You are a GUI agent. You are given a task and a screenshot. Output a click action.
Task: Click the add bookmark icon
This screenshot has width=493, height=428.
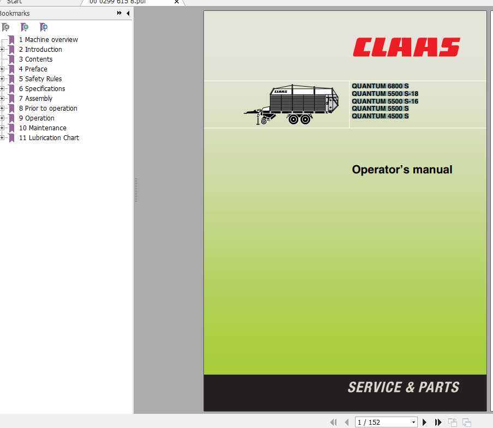(25, 27)
